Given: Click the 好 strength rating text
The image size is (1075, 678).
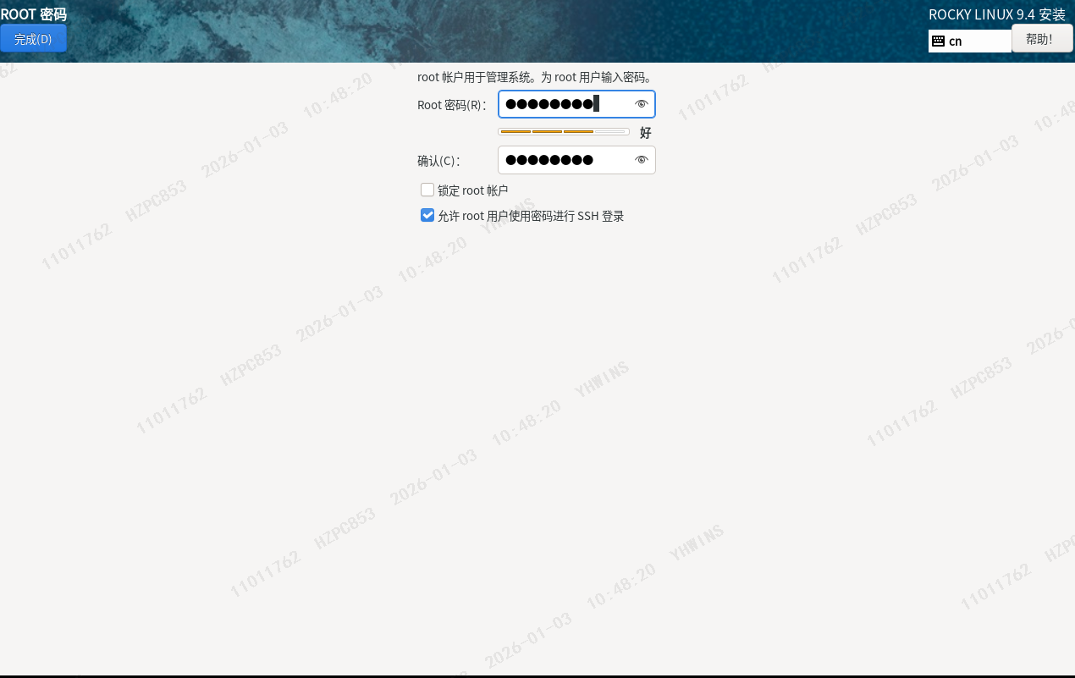Looking at the screenshot, I should tap(646, 132).
